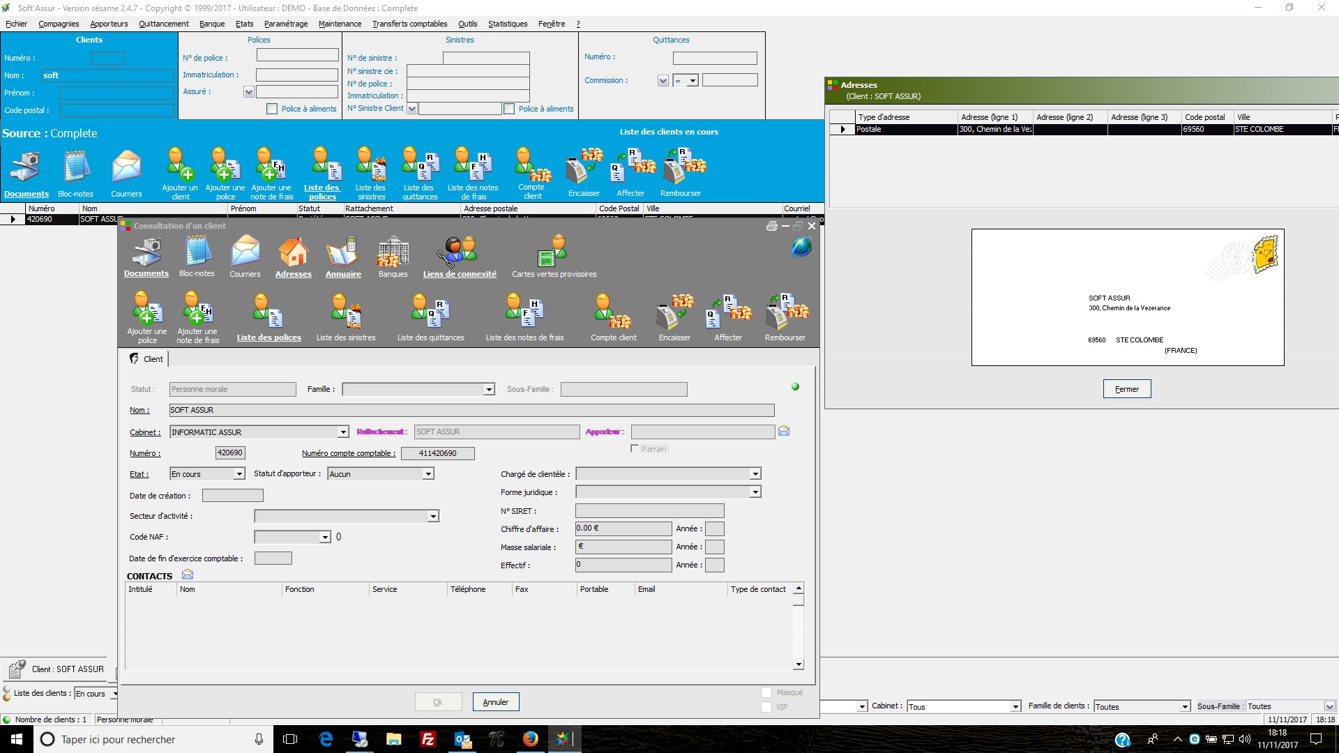Open Banques icon in client window

click(393, 257)
